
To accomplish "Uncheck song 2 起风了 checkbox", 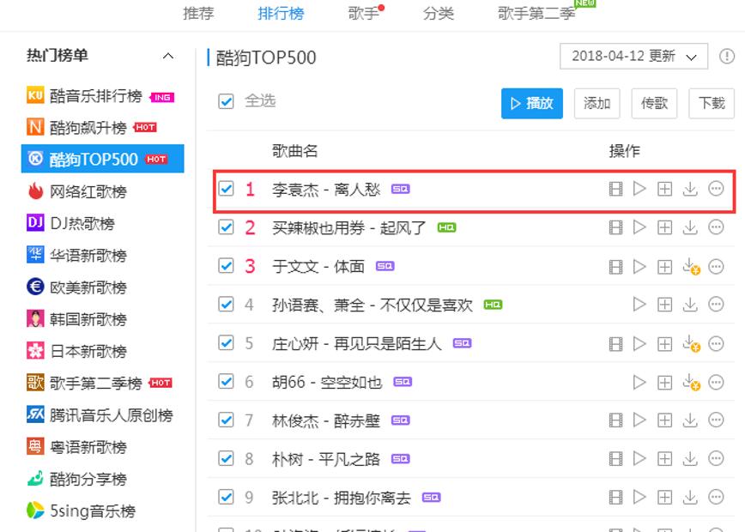I will [x=227, y=227].
